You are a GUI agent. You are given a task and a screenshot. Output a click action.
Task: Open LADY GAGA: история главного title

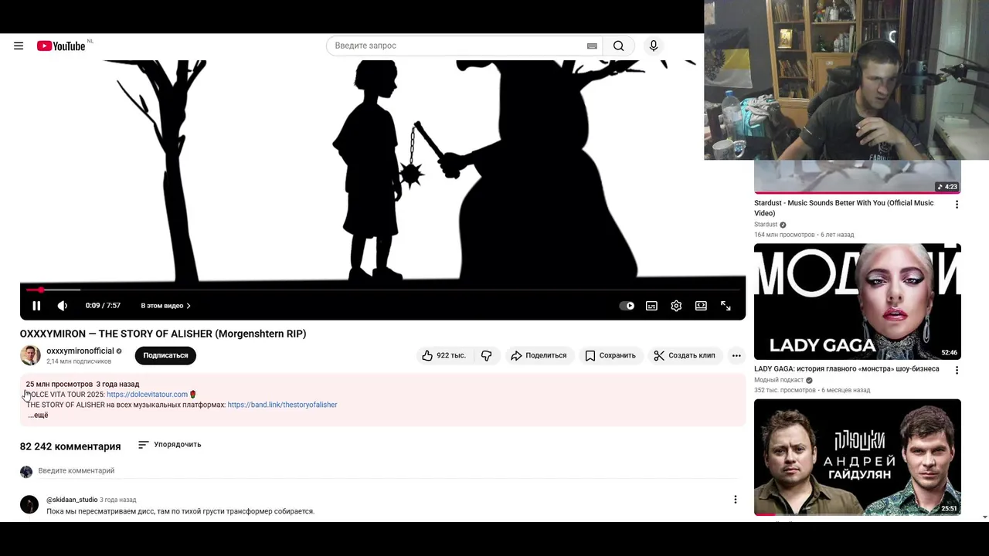(847, 369)
